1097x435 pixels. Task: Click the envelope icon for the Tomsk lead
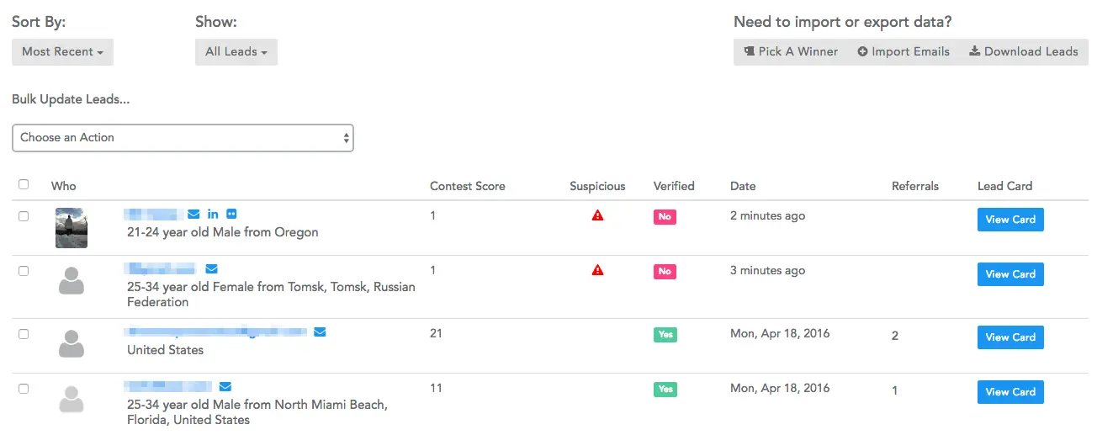point(211,269)
